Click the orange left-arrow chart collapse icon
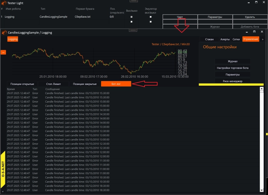Image resolution: width=268 pixels, height=195 pixels. 3,52
